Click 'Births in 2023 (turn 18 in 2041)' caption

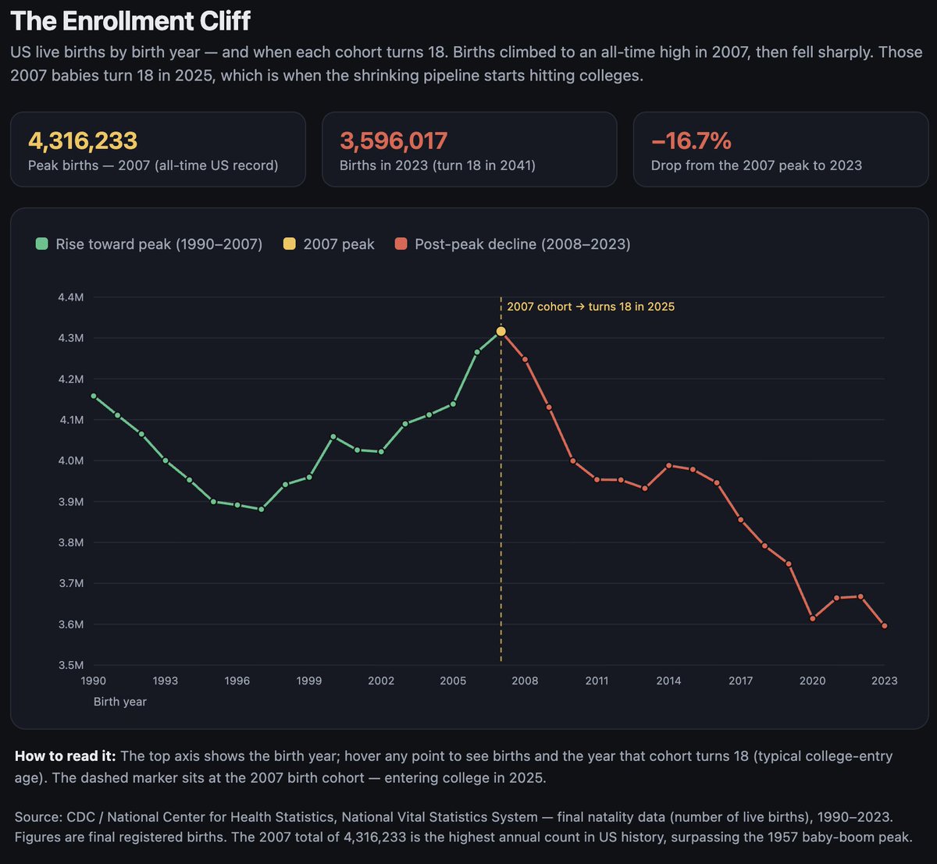pyautogui.click(x=437, y=165)
